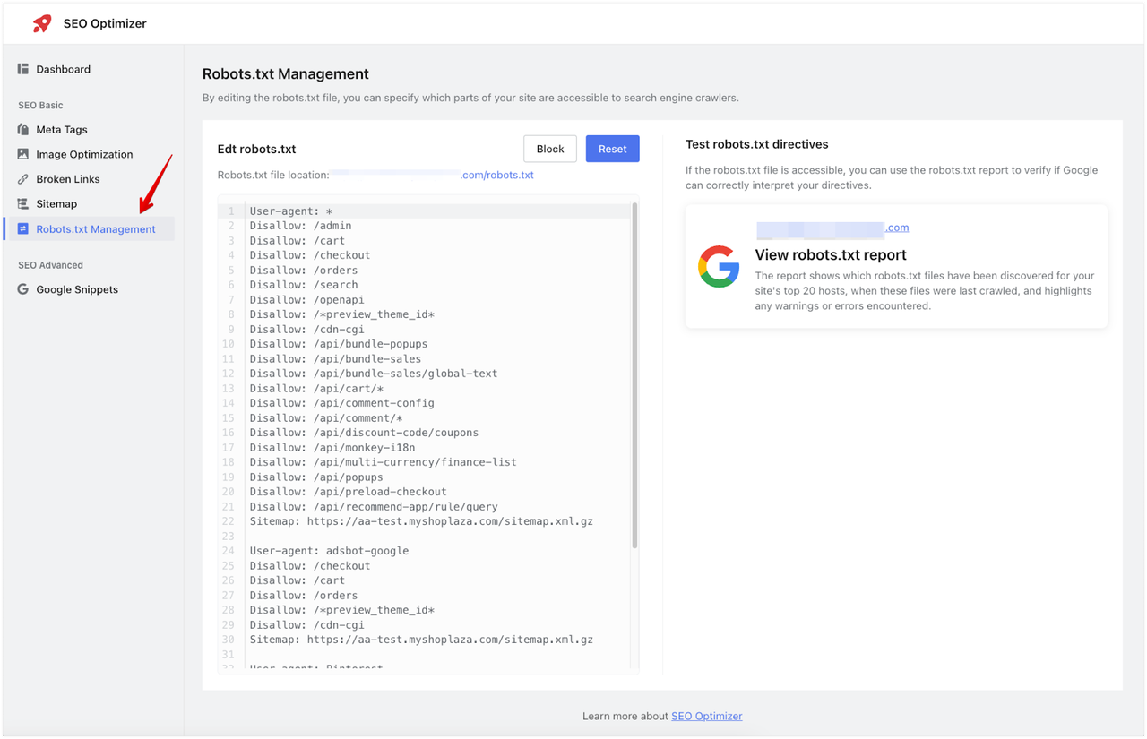Click the Sitemap list icon

point(23,203)
